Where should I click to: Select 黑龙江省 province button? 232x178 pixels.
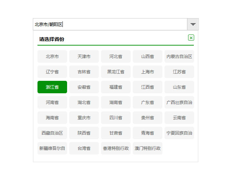[116, 72]
